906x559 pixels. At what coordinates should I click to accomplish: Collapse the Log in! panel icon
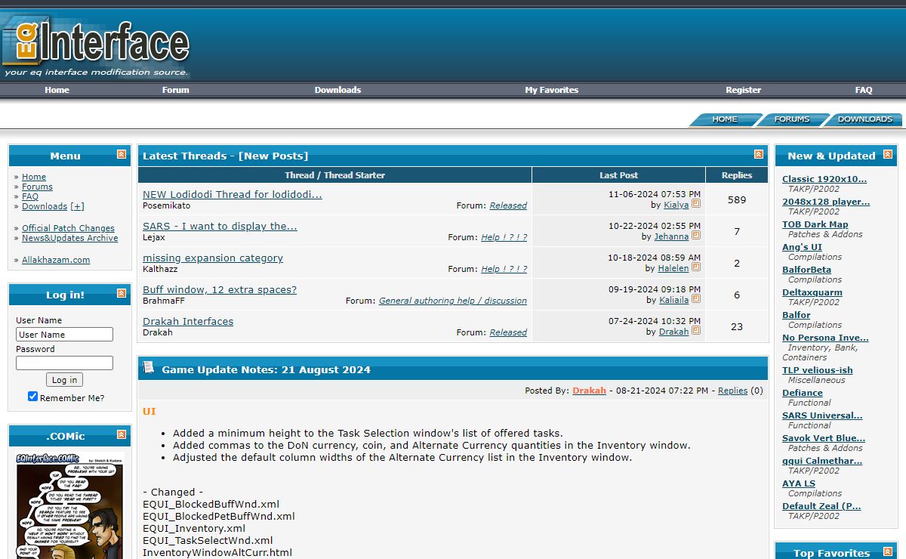[x=122, y=294]
